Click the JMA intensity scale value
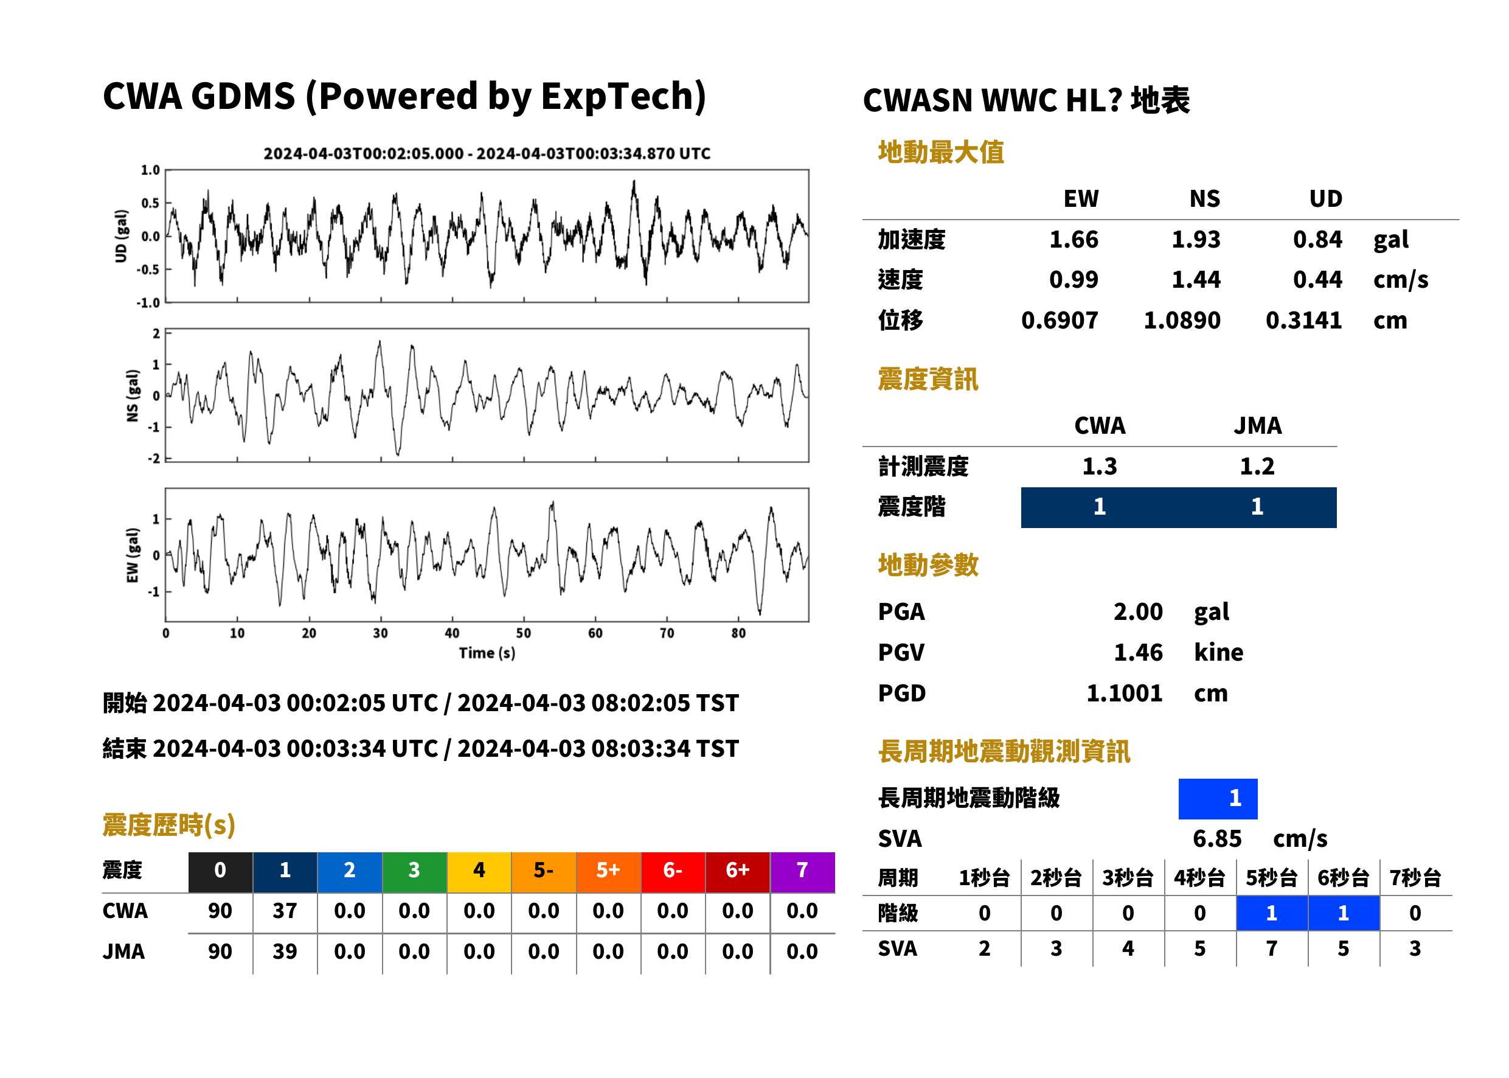This screenshot has height=1078, width=1509. point(1258,507)
